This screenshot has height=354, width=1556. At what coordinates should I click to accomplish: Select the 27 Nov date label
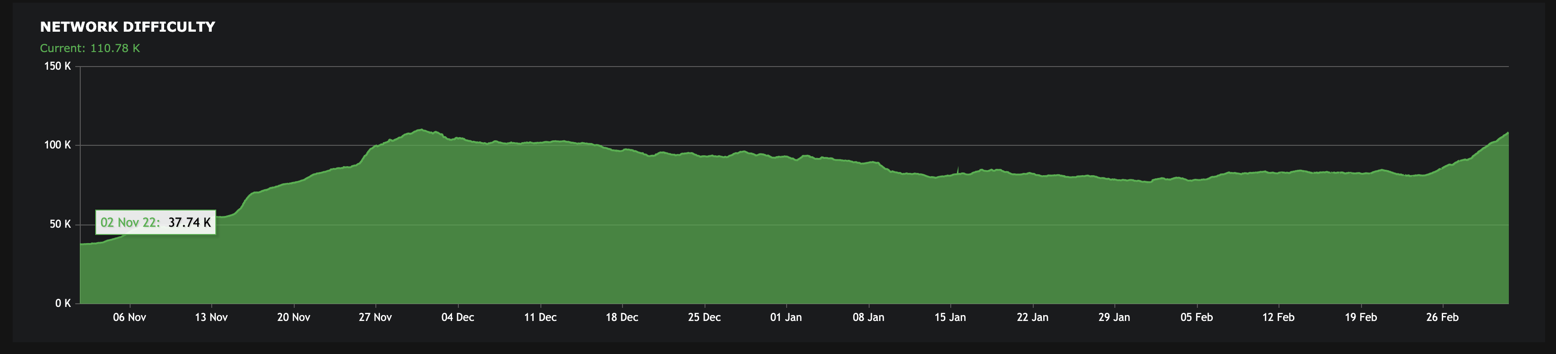click(375, 317)
